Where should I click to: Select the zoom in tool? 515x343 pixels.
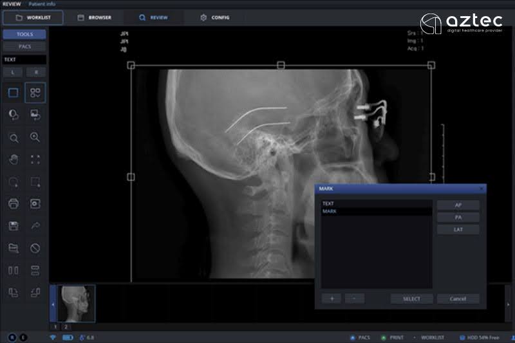pyautogui.click(x=35, y=137)
